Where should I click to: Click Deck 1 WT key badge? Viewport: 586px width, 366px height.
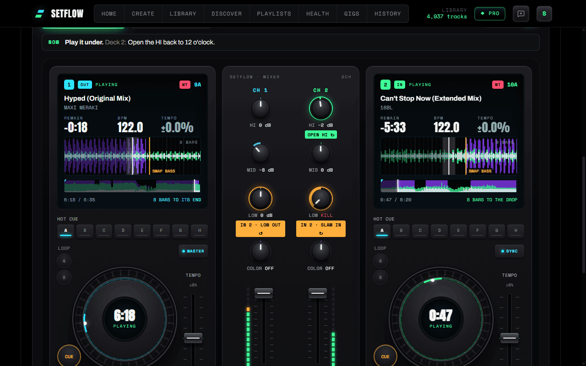tap(185, 85)
